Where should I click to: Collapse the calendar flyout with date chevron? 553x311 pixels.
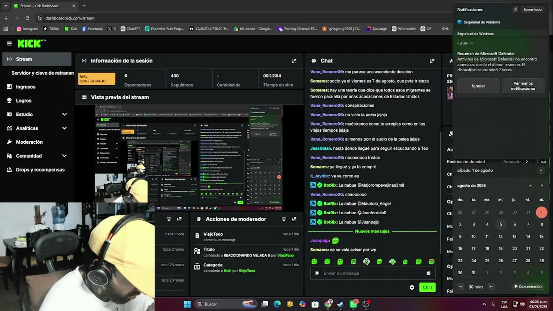tap(541, 170)
